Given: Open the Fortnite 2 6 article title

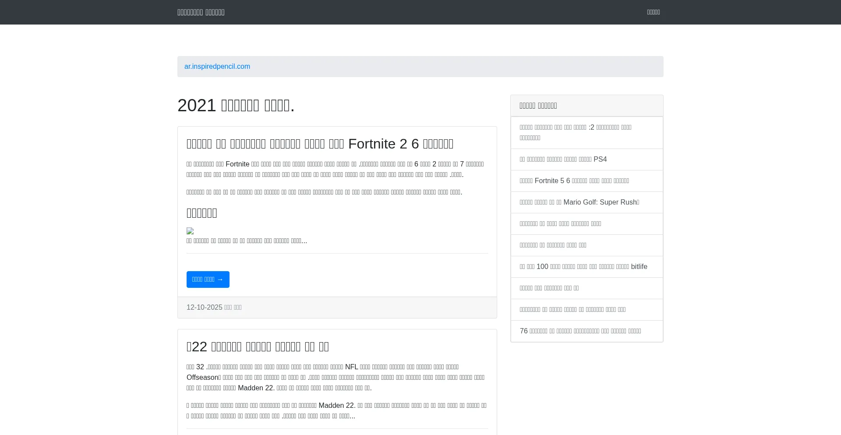Looking at the screenshot, I should (320, 144).
